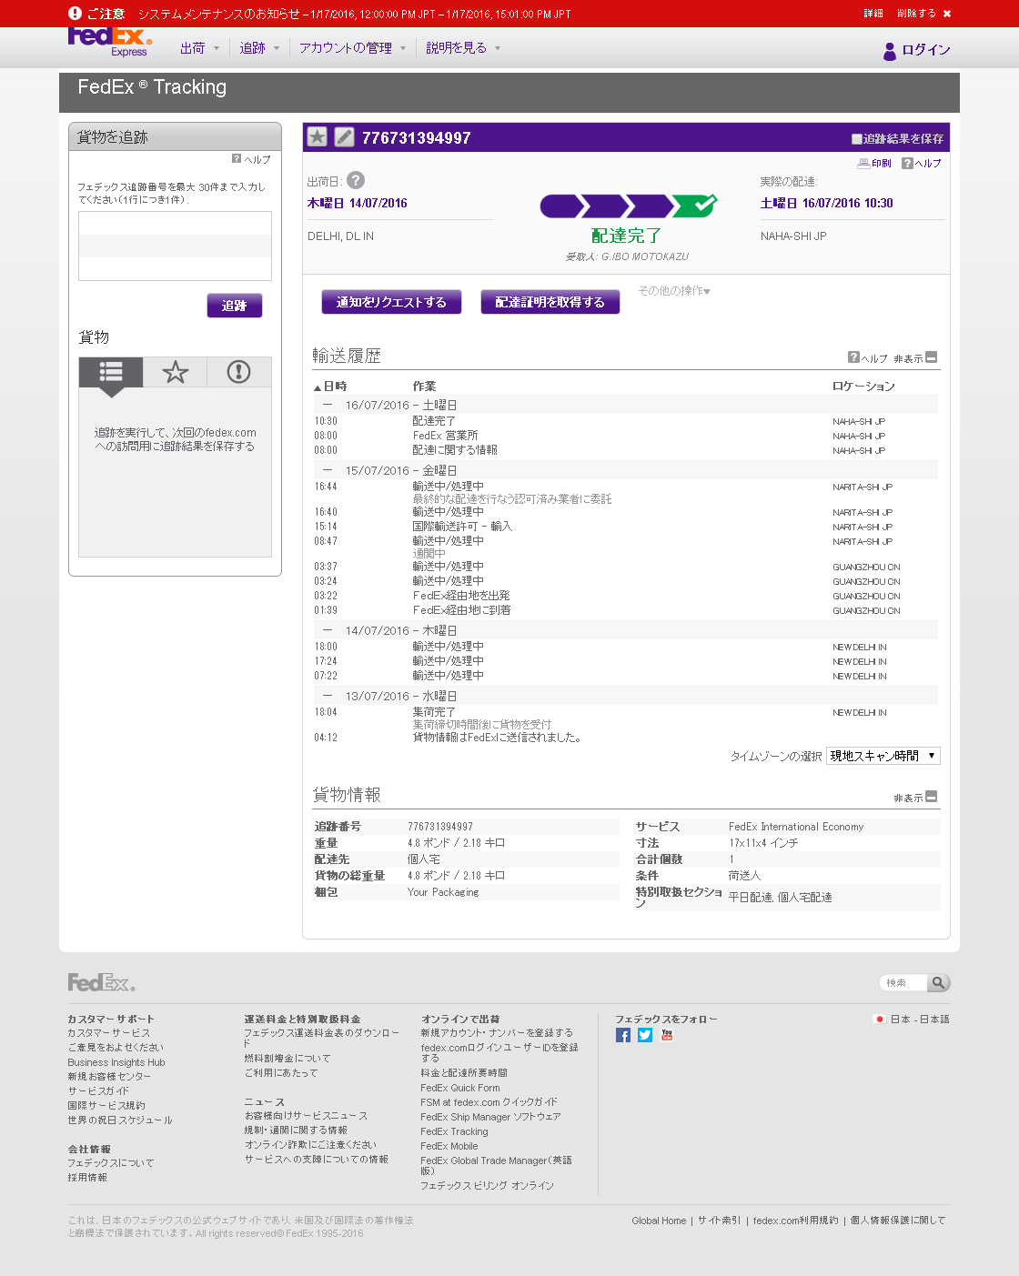Collapse 輸送履歴 with the 非表示 minus icon
1019x1276 pixels.
931,357
